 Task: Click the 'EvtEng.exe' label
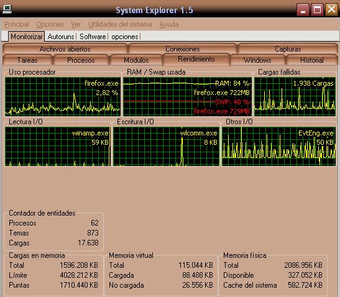[x=316, y=133]
